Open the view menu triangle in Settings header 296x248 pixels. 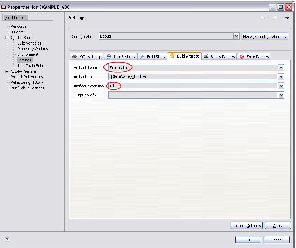coord(287,18)
